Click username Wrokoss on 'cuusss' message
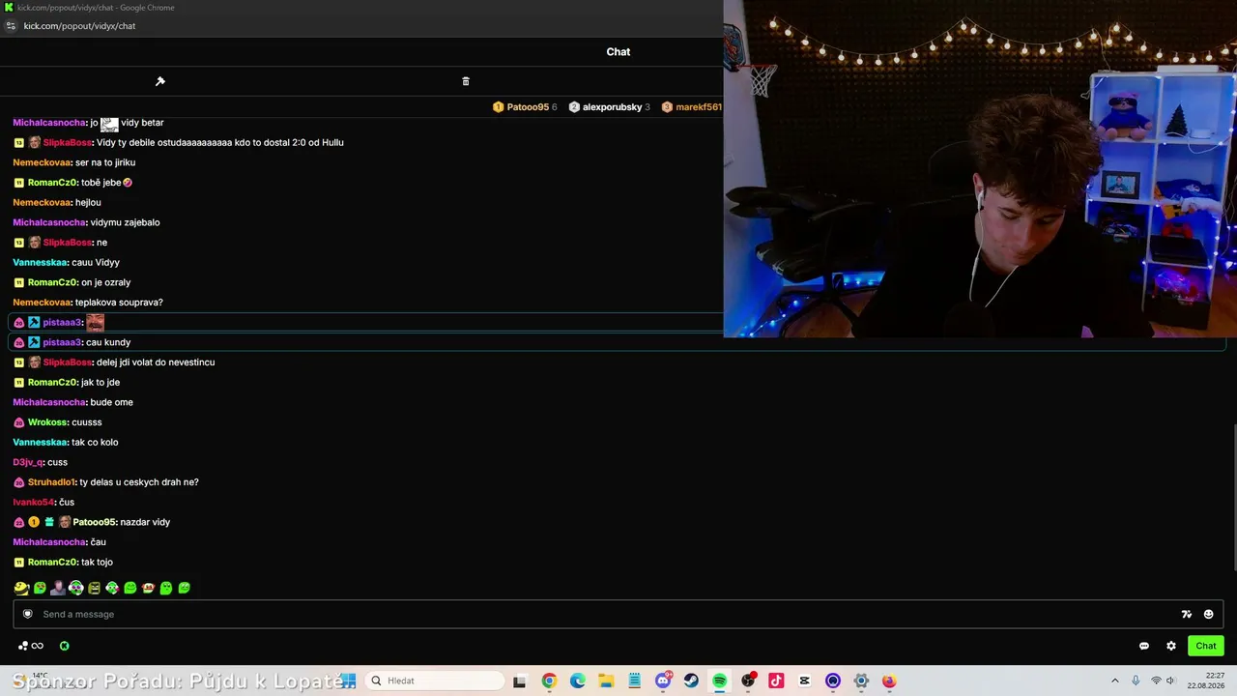 coord(47,422)
